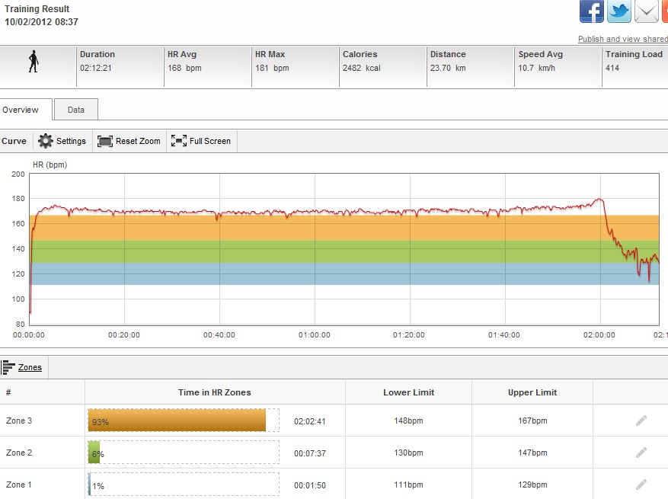This screenshot has height=499, width=668.
Task: Click HR Avg value 168 bpm
Action: point(184,68)
